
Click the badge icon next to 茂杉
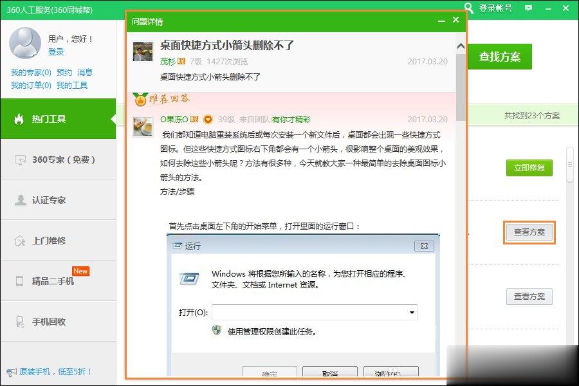pyautogui.click(x=181, y=61)
